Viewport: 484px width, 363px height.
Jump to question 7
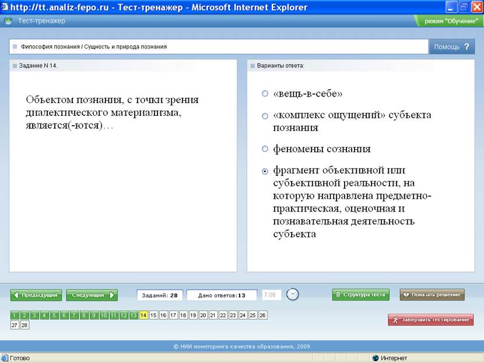[74, 315]
